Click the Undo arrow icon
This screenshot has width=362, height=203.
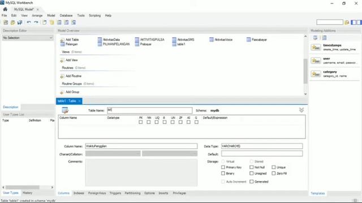[29, 23]
